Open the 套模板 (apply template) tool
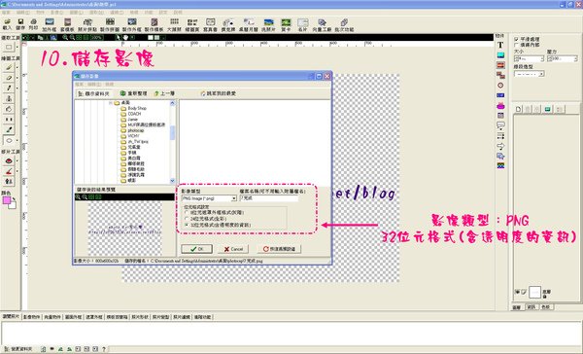 click(x=67, y=24)
